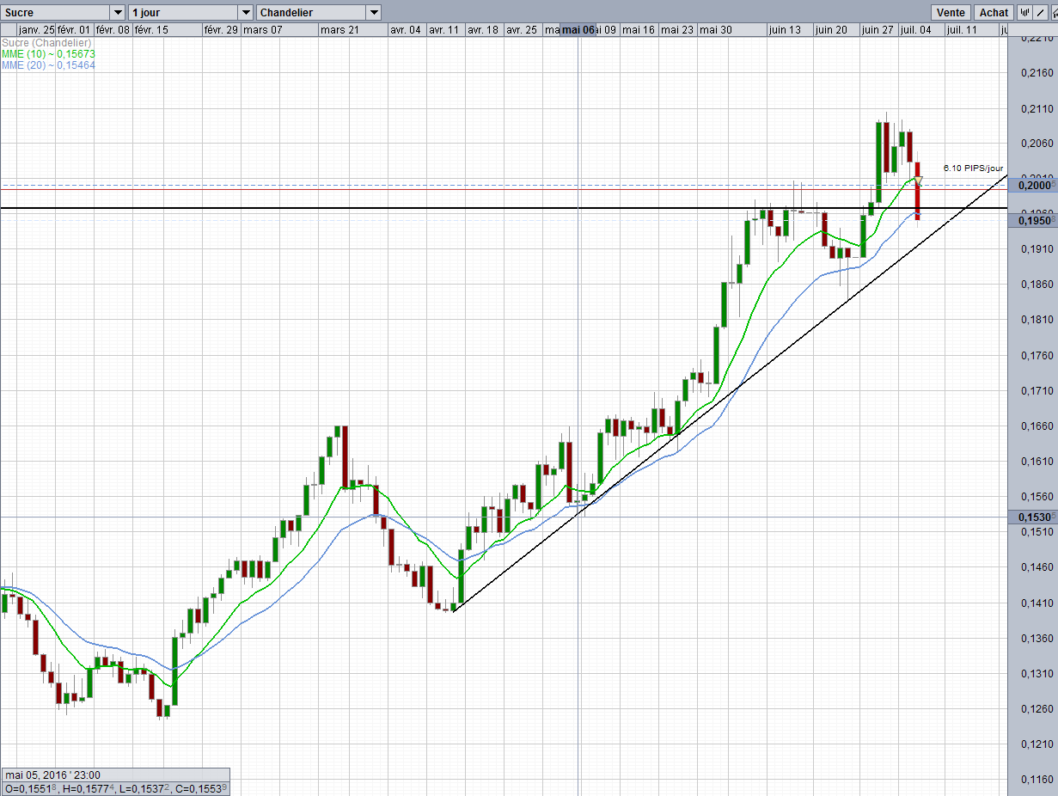1058x796 pixels.
Task: Open the Chandelier chart type dropdown
Action: pyautogui.click(x=319, y=13)
